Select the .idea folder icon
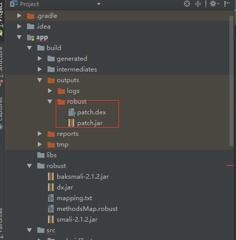The width and height of the screenshot is (236, 240). [x=31, y=27]
